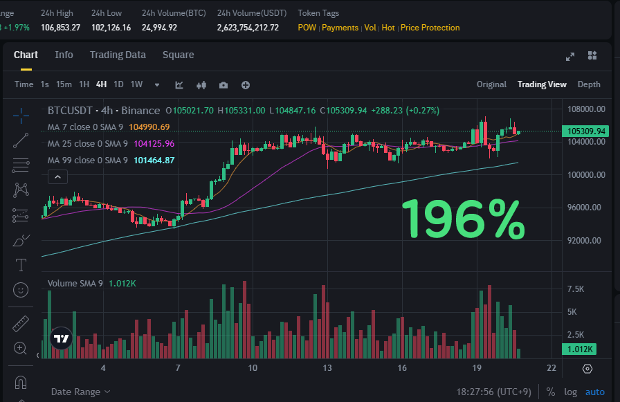Switch to the Original chart view

coord(491,84)
